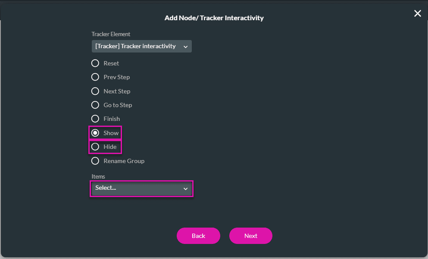This screenshot has width=428, height=259.
Task: Click the Items dropdown chevron arrow
Action: click(x=185, y=188)
